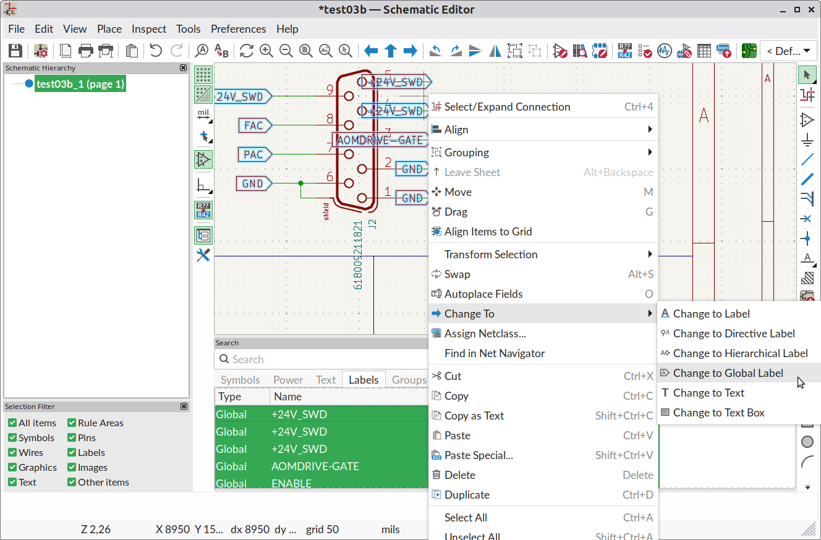Click the Refresh view icon
Image resolution: width=821 pixels, height=540 pixels.
247,51
